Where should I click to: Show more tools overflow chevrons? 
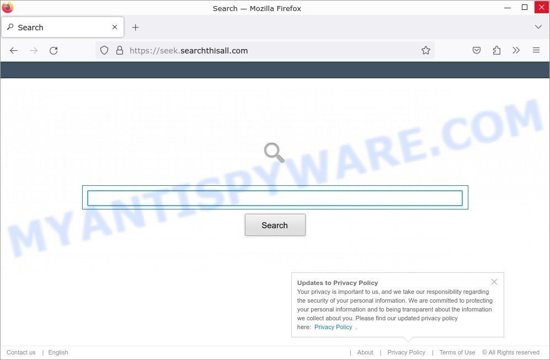[516, 51]
